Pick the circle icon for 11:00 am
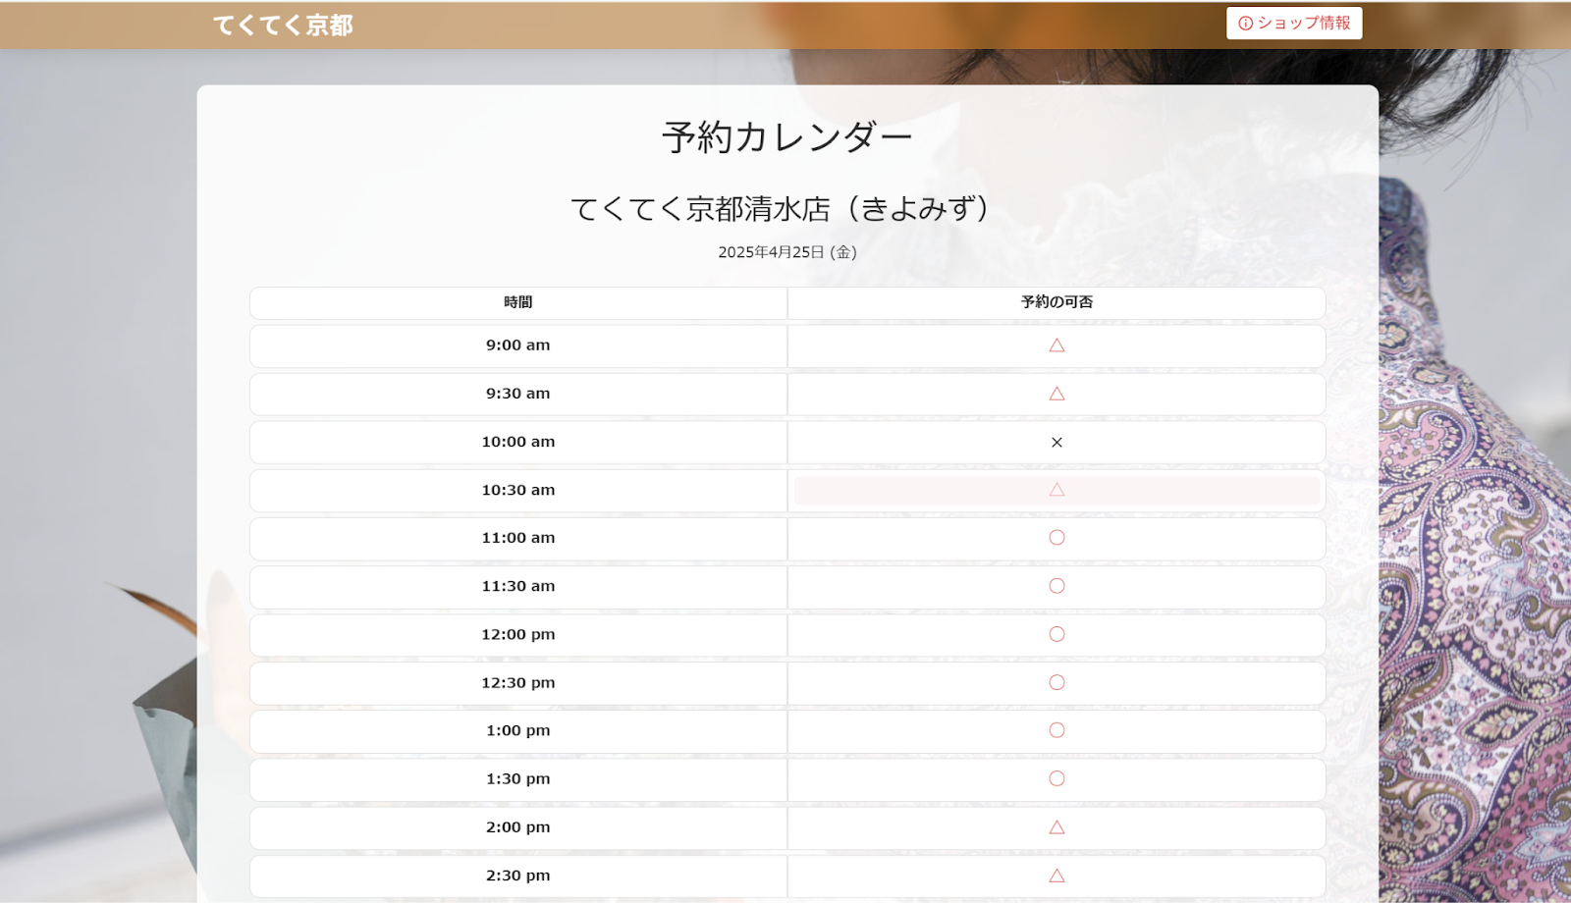The width and height of the screenshot is (1571, 903). (1056, 538)
